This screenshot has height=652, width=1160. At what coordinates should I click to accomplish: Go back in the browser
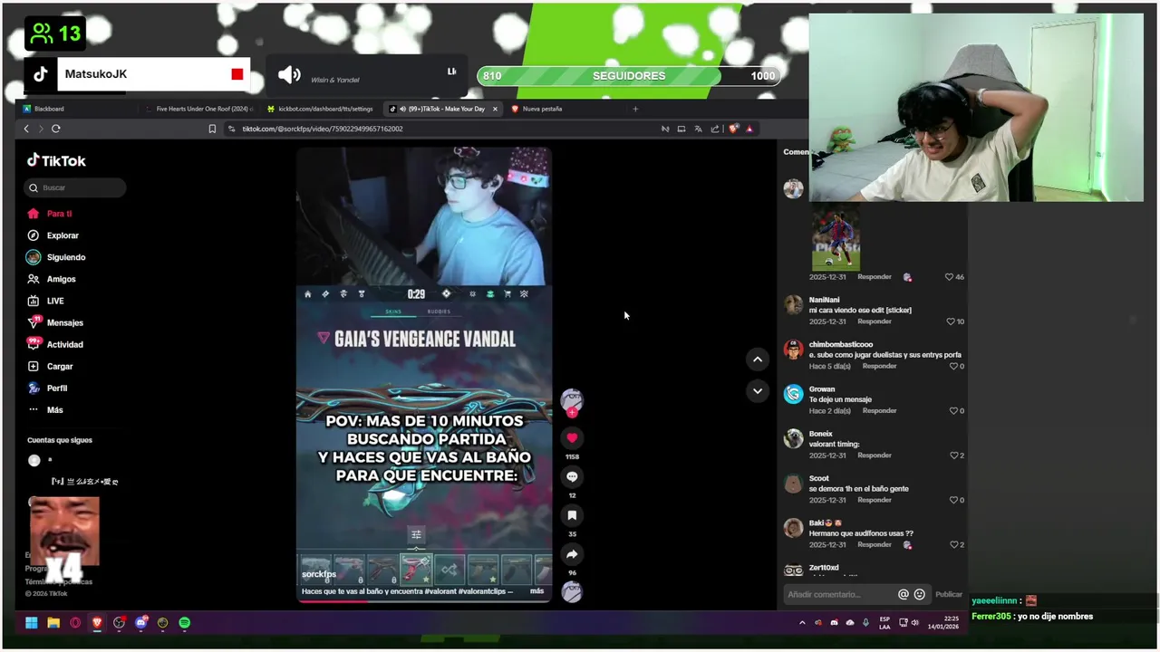(26, 129)
